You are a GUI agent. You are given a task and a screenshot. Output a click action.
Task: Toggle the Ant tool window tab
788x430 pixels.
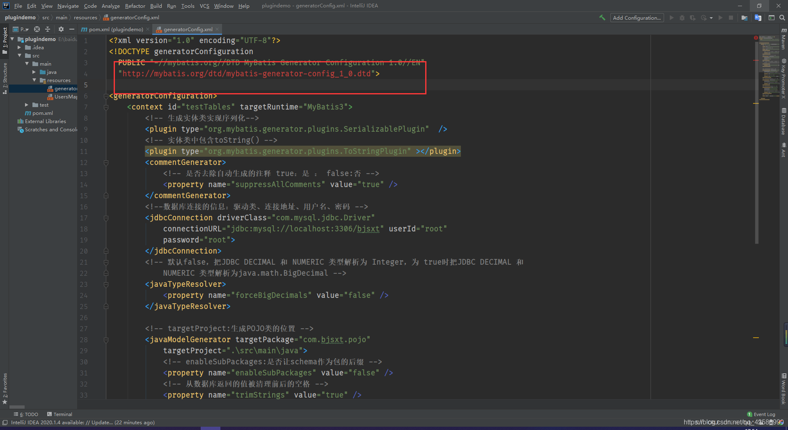(x=783, y=150)
